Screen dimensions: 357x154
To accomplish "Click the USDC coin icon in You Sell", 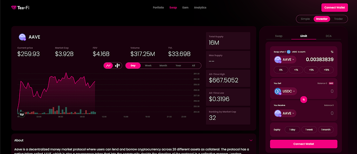I will pos(278,91).
